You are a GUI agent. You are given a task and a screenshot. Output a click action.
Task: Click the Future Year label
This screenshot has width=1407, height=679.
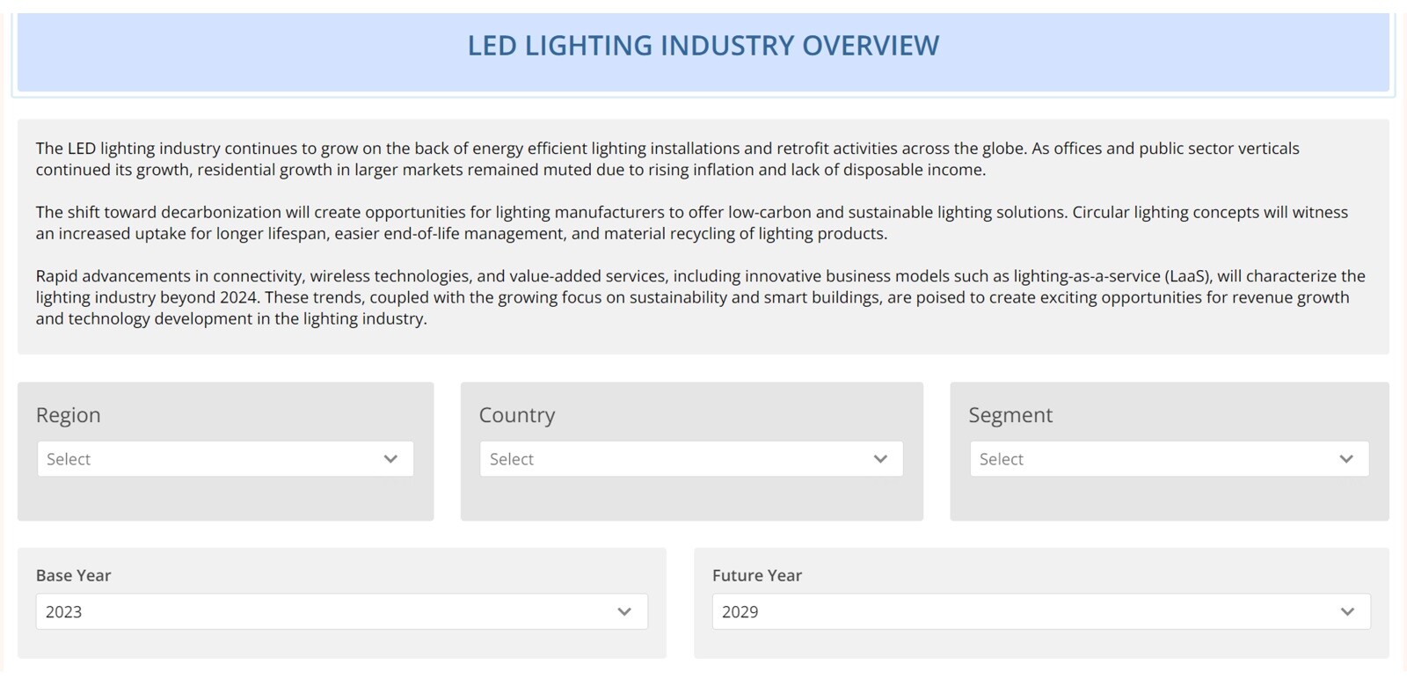point(757,575)
